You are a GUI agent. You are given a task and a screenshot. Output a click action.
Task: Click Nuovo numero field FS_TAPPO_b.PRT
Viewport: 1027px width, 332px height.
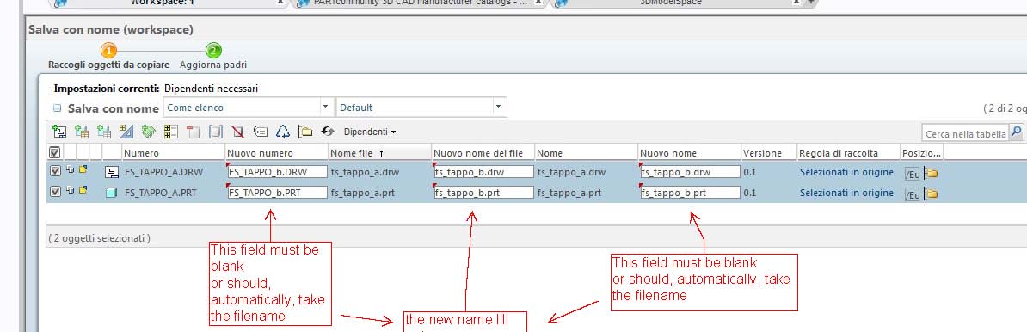pyautogui.click(x=277, y=193)
